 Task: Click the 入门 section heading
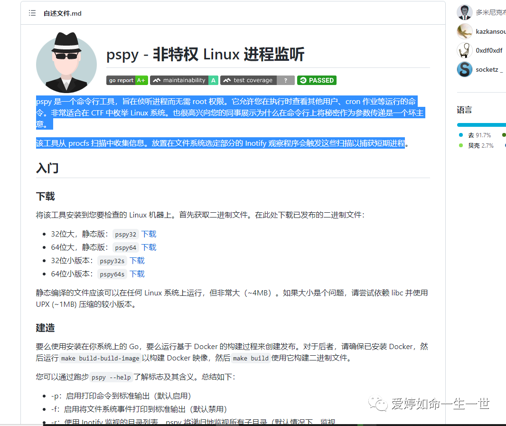(x=47, y=168)
